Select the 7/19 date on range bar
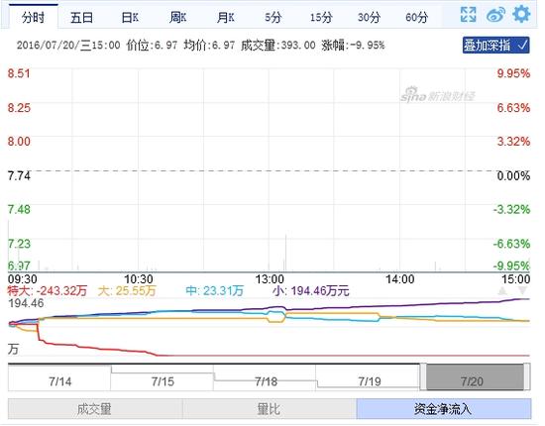 (370, 381)
